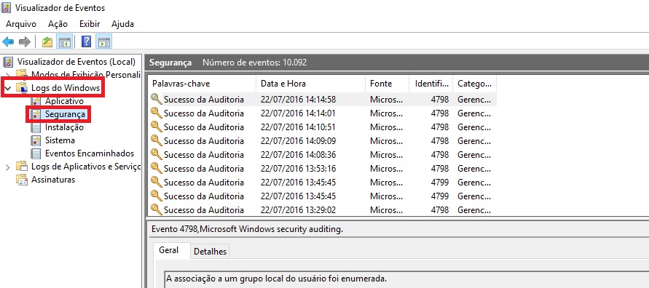Select first 4799 event at 13:45:45
This screenshot has width=649, height=288.
pos(322,183)
